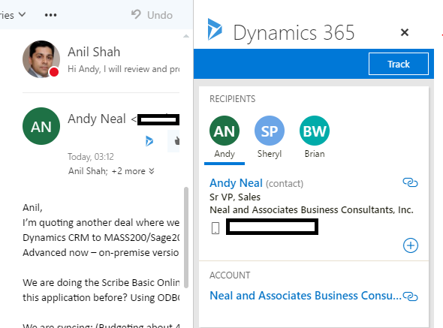Click the link icon beside Andy Neal contact
The width and height of the screenshot is (443, 328).
point(410,182)
